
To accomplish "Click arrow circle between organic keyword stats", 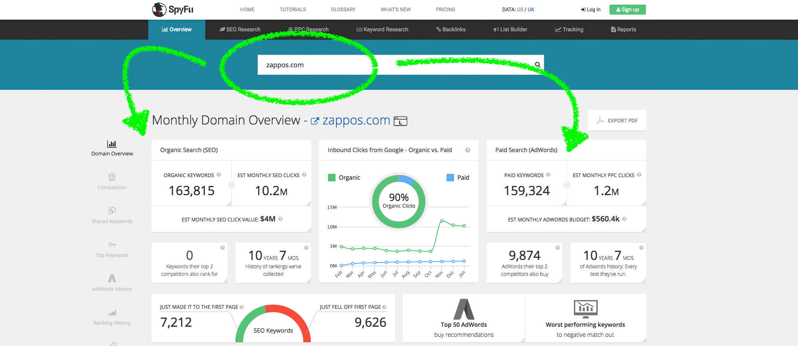I will pyautogui.click(x=231, y=185).
